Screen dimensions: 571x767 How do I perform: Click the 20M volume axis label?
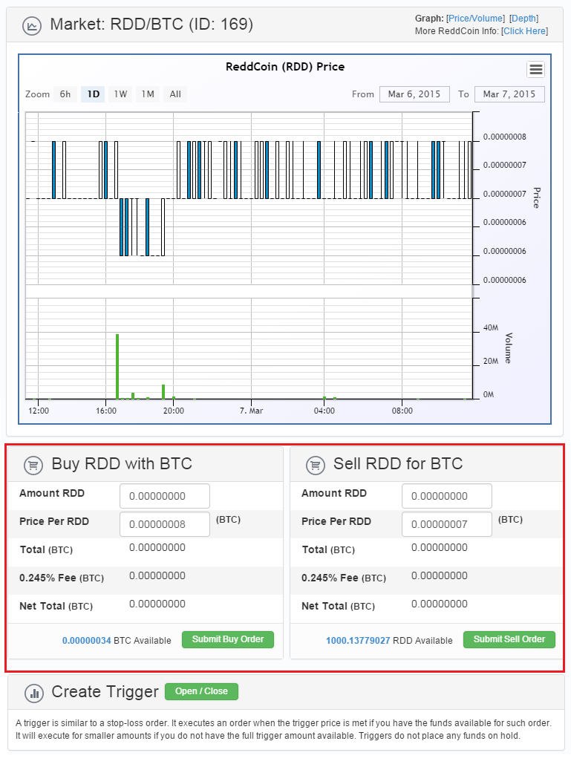[x=491, y=361]
